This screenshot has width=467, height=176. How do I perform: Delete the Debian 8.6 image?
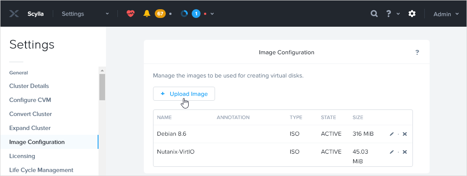pos(405,134)
